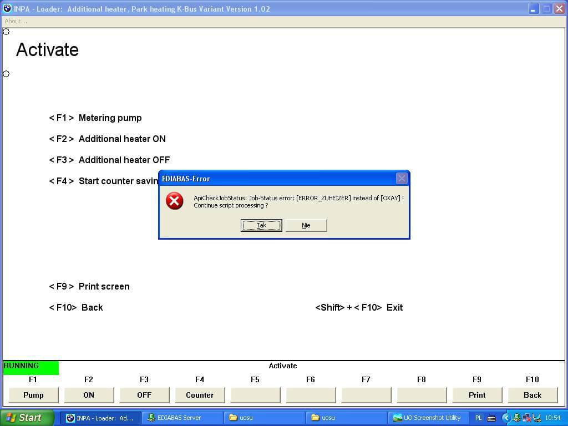The width and height of the screenshot is (568, 426).
Task: Click the PL language indicator
Action: pos(478,418)
